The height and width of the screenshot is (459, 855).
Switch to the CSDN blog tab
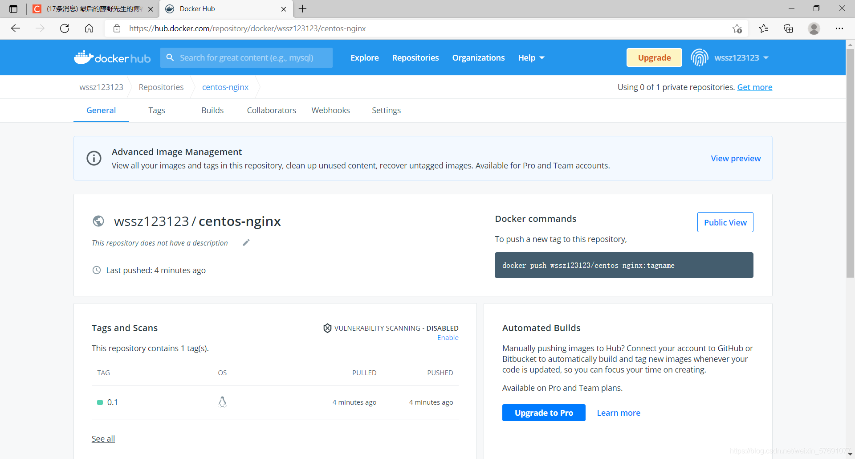tap(93, 9)
